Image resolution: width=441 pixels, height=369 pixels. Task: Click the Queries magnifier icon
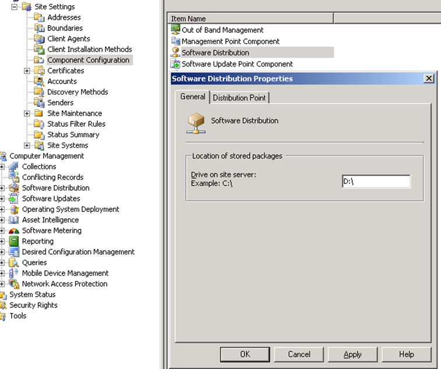(14, 263)
